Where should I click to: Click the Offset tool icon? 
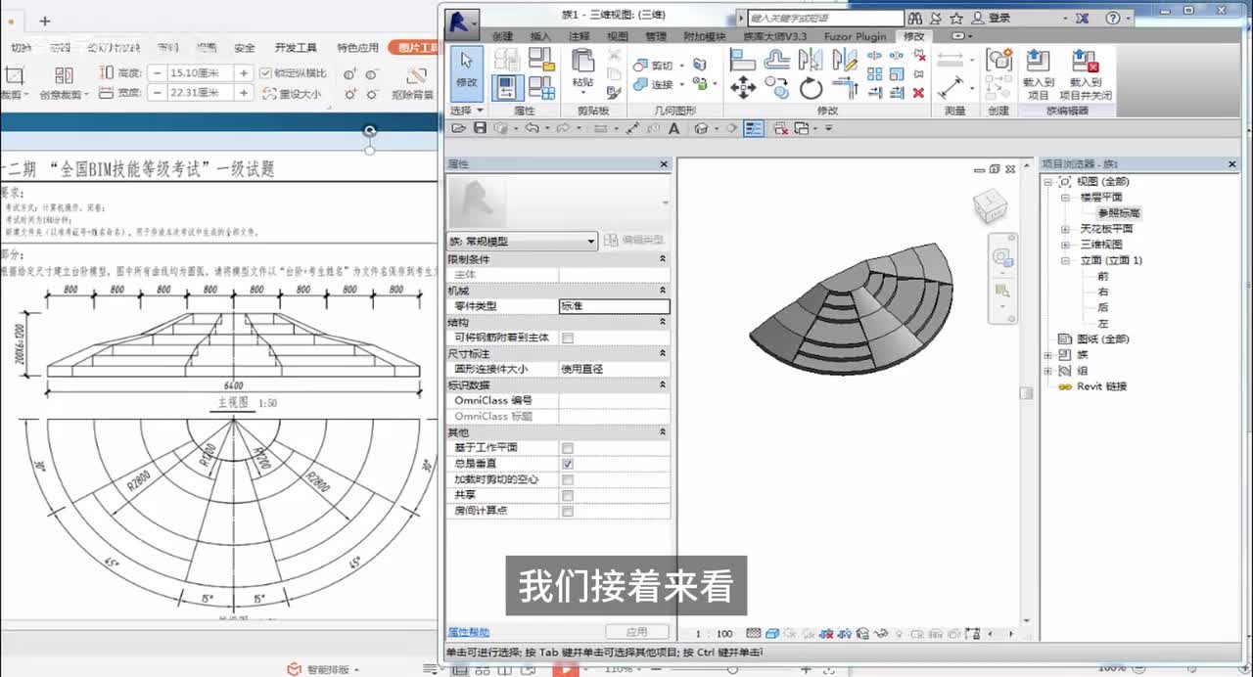(776, 60)
